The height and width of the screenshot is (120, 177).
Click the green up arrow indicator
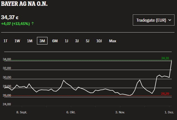[33, 24]
